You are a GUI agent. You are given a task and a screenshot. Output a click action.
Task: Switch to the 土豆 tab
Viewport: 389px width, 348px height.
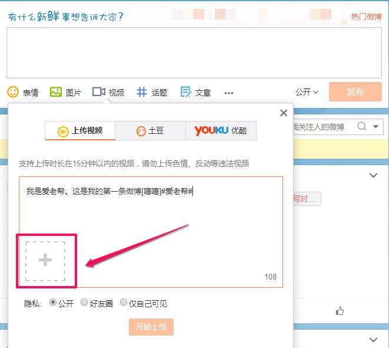tap(150, 131)
